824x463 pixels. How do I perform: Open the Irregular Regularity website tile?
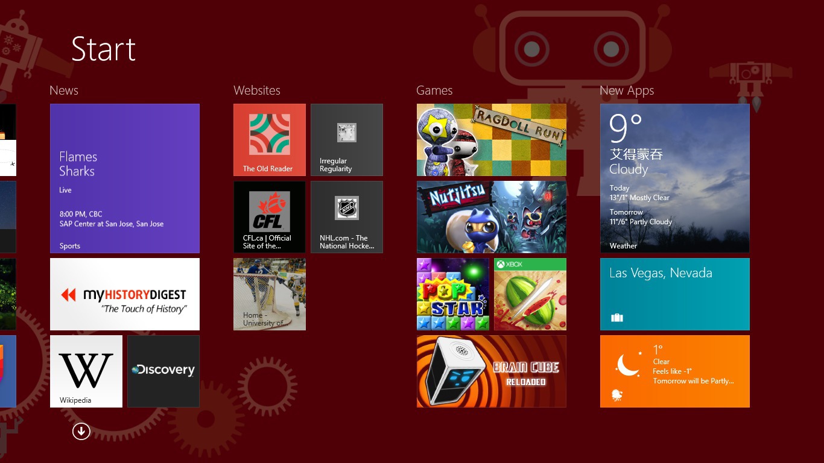pyautogui.click(x=347, y=140)
